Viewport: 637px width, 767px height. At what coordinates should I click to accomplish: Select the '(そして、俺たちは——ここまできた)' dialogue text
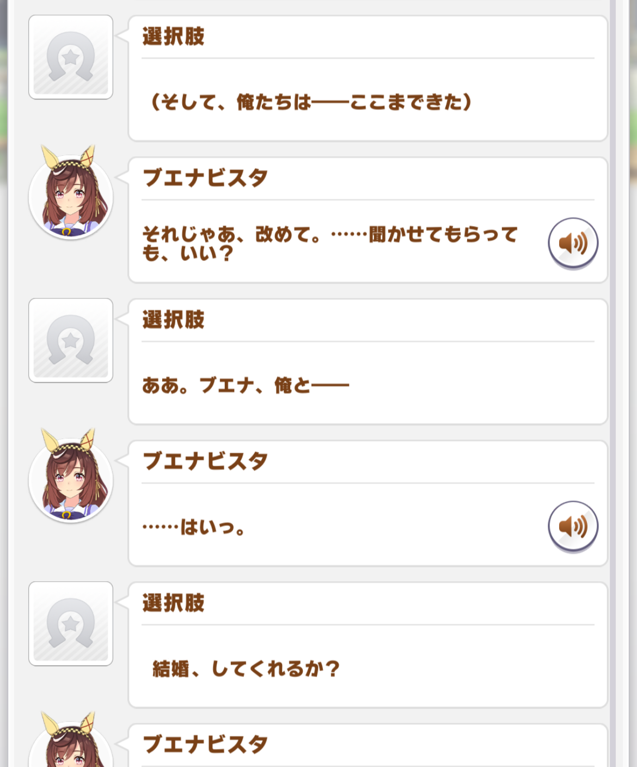click(x=310, y=102)
